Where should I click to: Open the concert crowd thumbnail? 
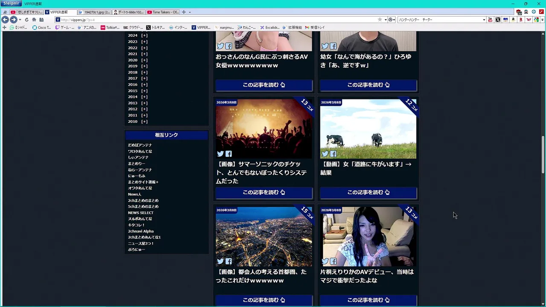264,128
